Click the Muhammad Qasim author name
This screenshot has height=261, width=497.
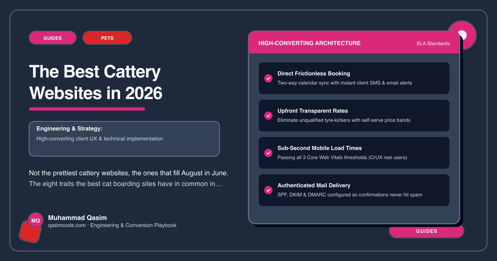pos(77,217)
